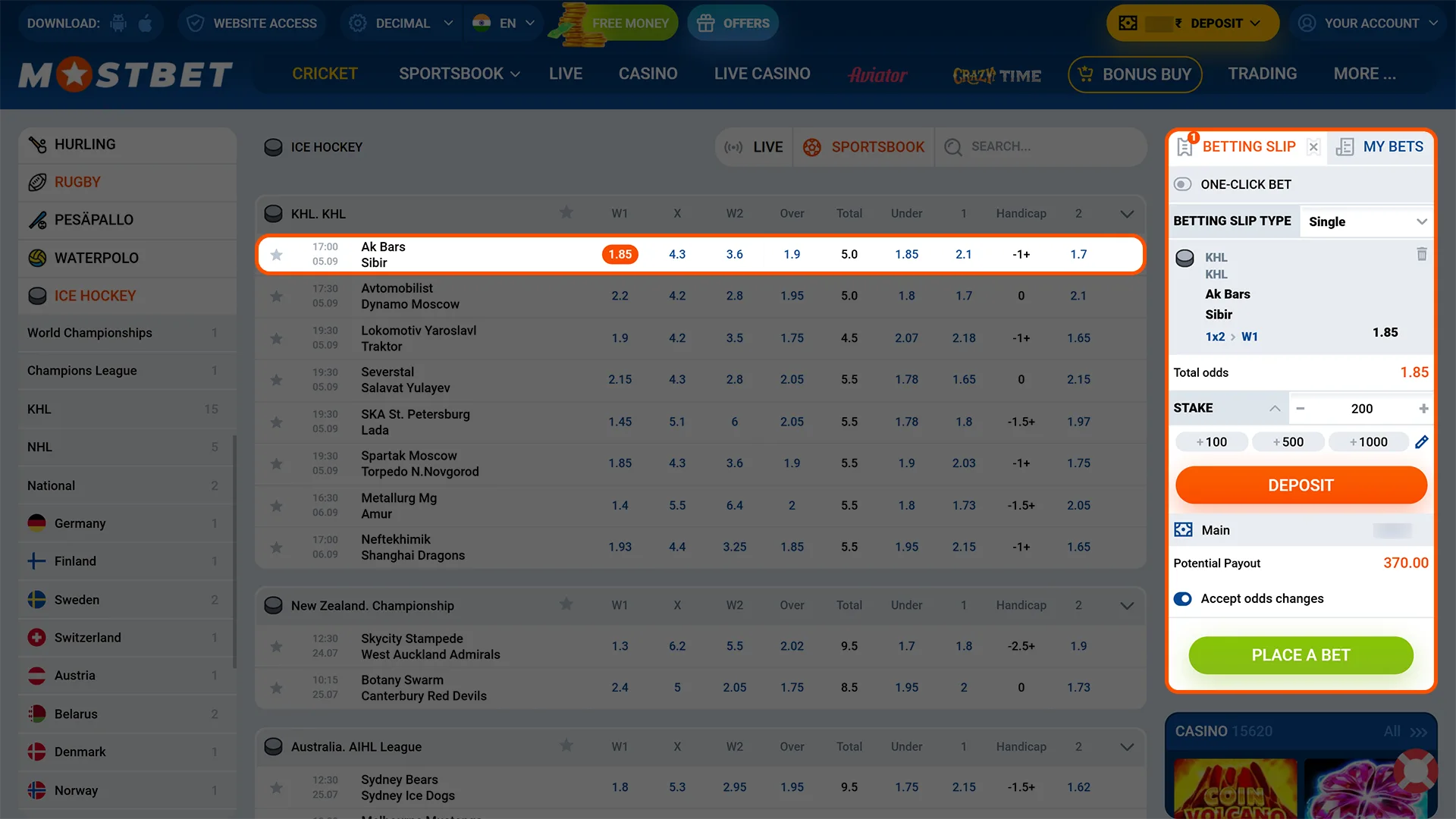Download the Android app via robot icon

118,23
